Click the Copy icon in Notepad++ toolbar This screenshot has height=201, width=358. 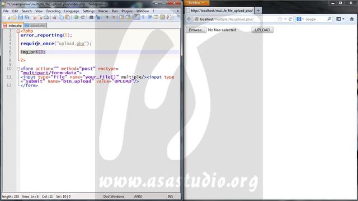(61, 17)
